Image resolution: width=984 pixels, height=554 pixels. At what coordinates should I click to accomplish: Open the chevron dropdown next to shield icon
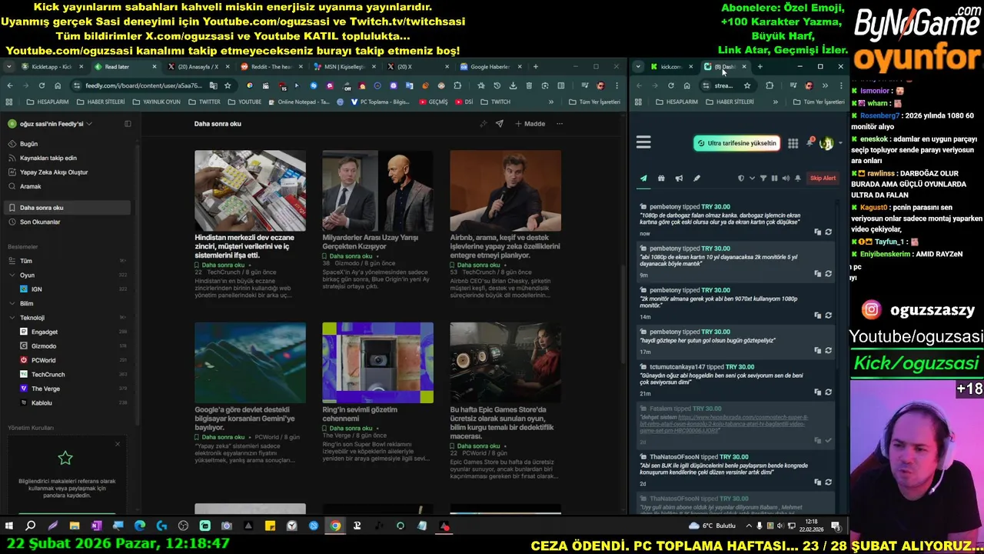752,179
